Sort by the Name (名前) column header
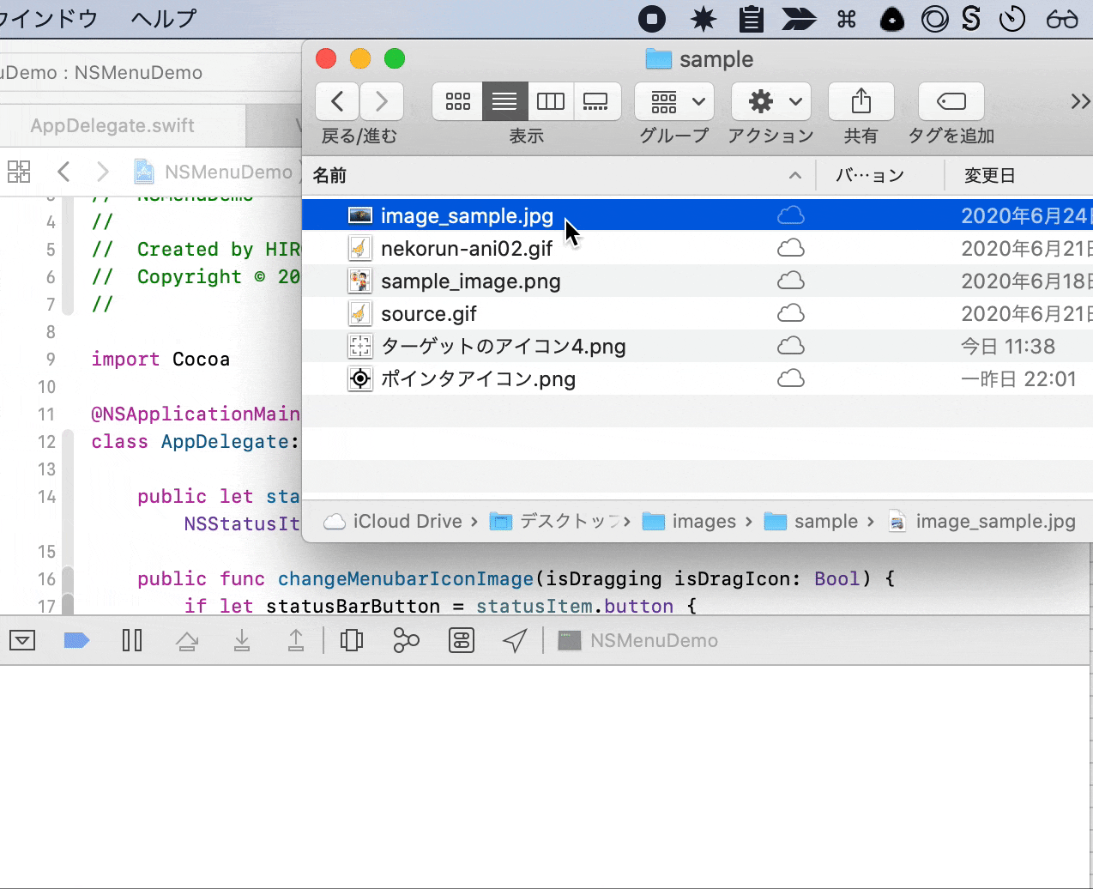 tap(558, 175)
